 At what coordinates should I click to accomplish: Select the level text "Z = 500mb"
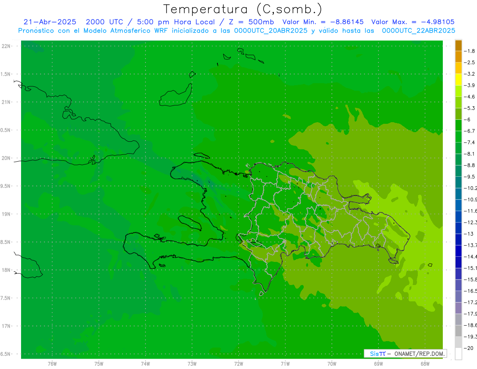251,22
